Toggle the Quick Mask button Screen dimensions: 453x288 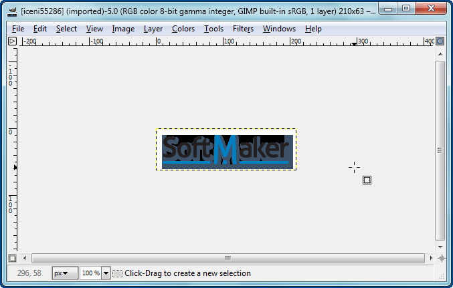coord(12,258)
